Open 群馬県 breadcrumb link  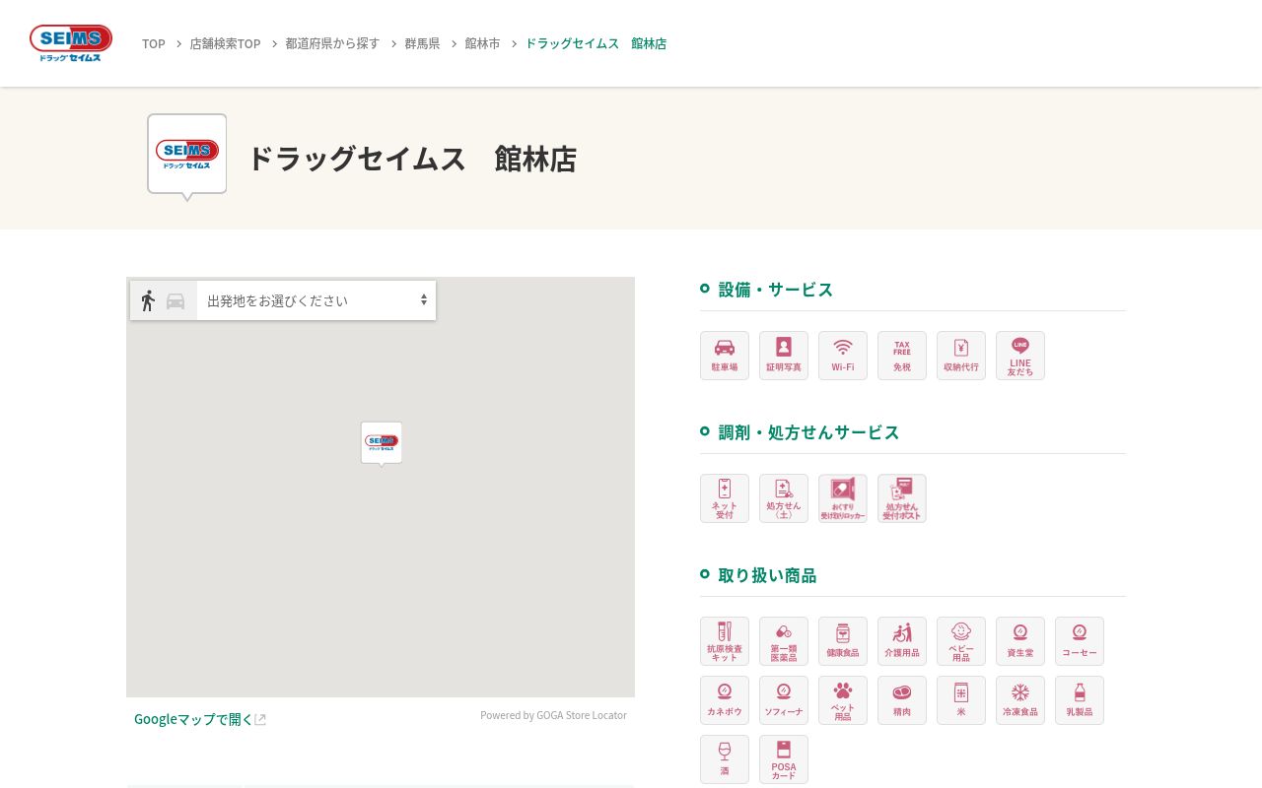point(422,43)
